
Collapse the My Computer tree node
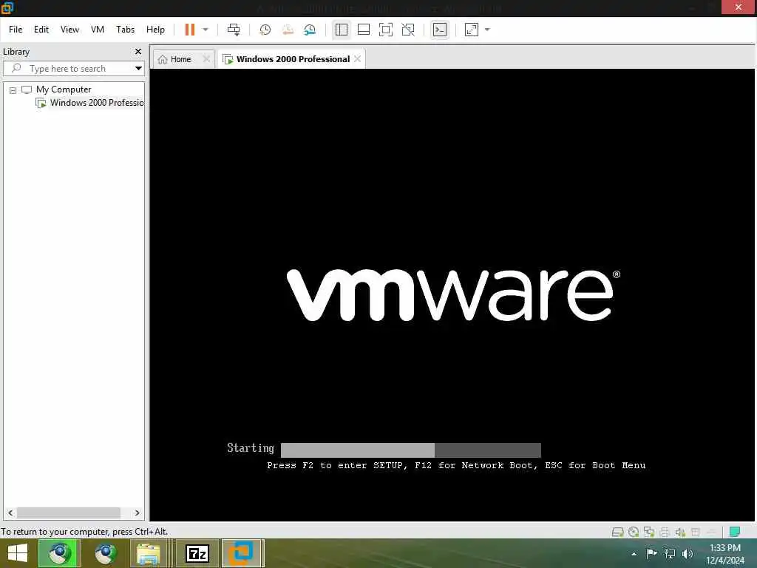(13, 89)
